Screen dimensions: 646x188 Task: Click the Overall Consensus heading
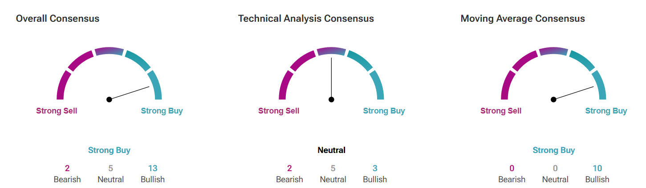coord(57,19)
